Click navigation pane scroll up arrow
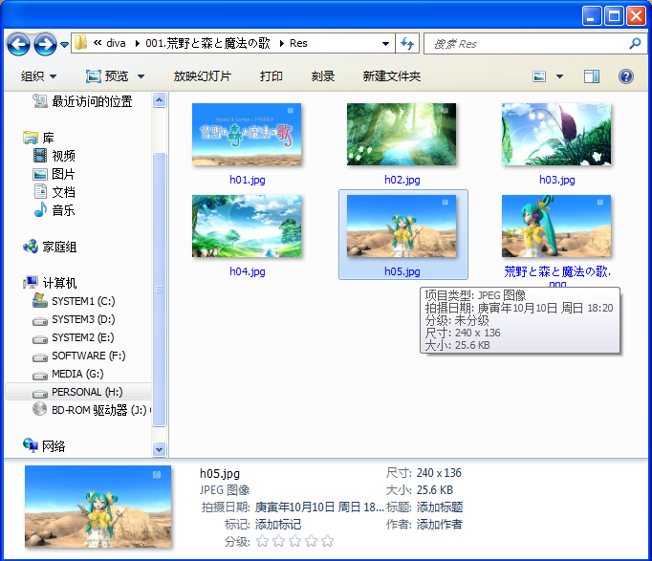The image size is (652, 561). click(x=160, y=99)
